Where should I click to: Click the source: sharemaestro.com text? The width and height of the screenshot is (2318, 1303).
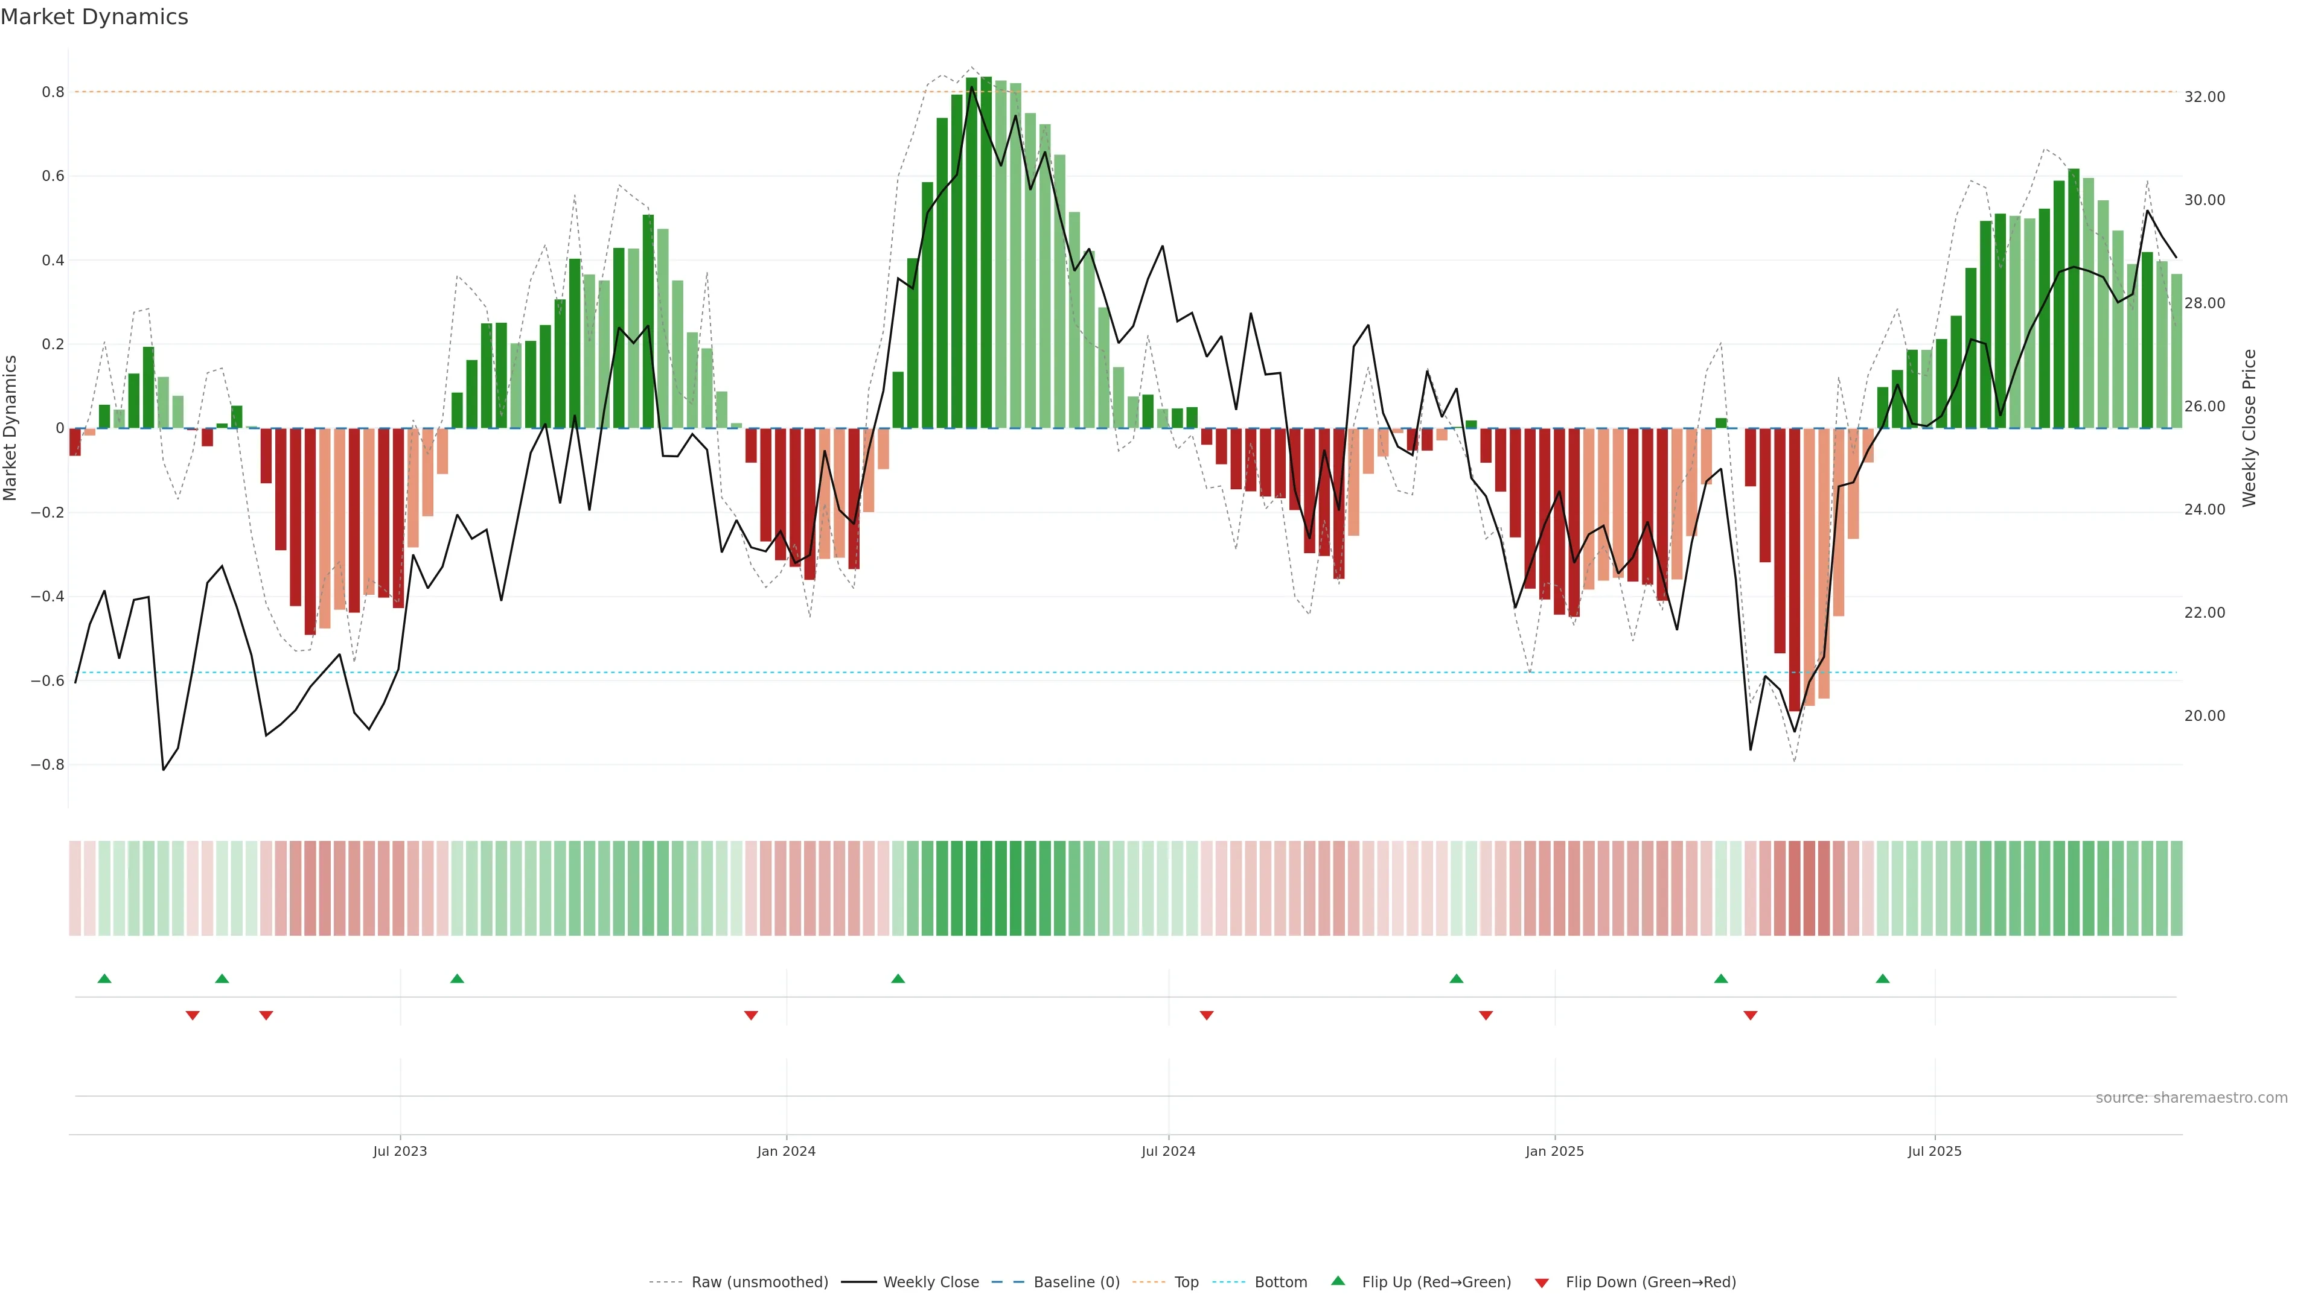[2191, 1098]
